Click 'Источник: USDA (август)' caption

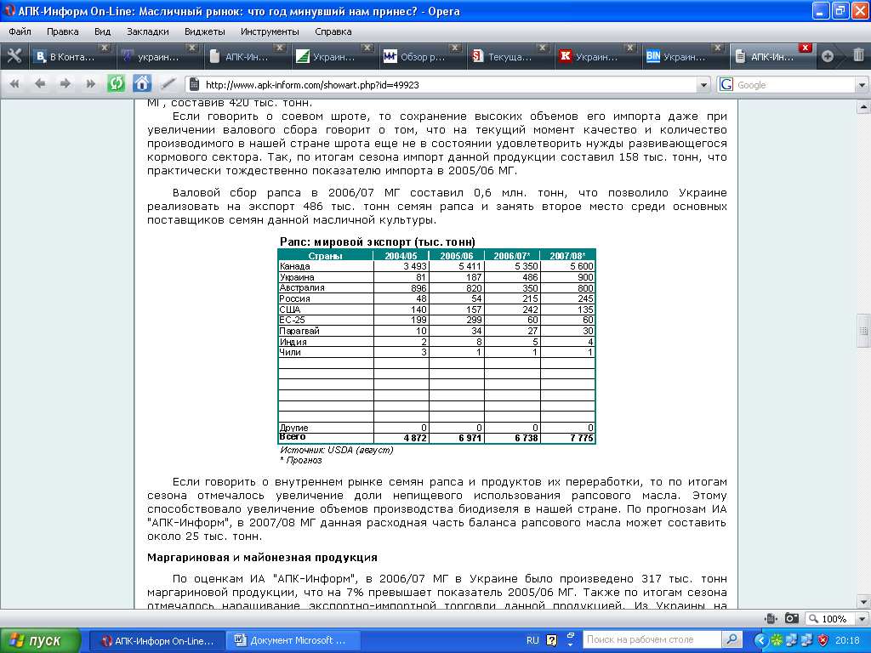(337, 450)
